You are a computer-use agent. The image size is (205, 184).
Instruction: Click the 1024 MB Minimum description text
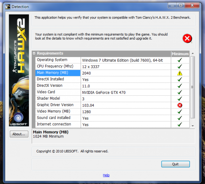[x=48, y=136]
